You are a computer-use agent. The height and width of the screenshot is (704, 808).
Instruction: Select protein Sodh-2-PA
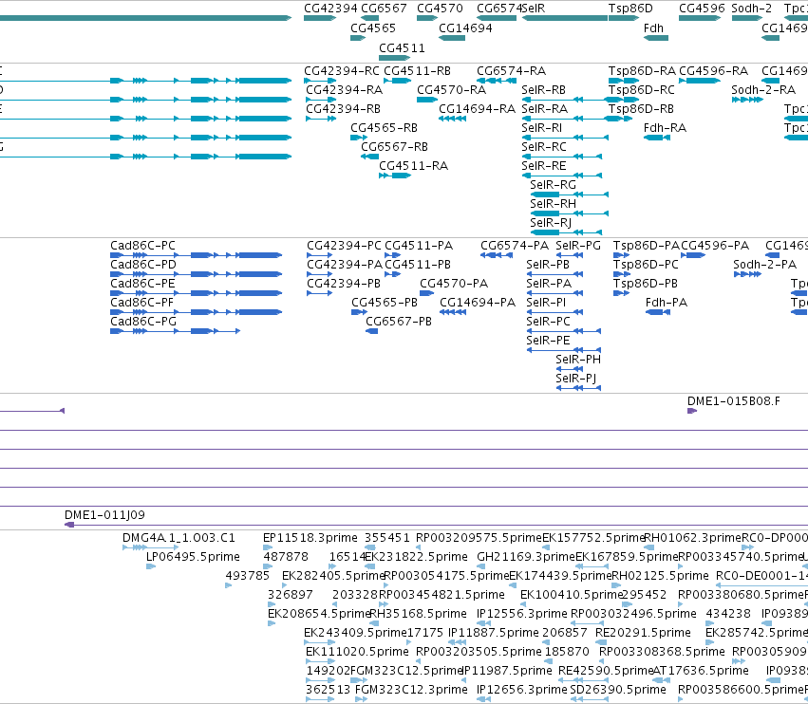764,265
